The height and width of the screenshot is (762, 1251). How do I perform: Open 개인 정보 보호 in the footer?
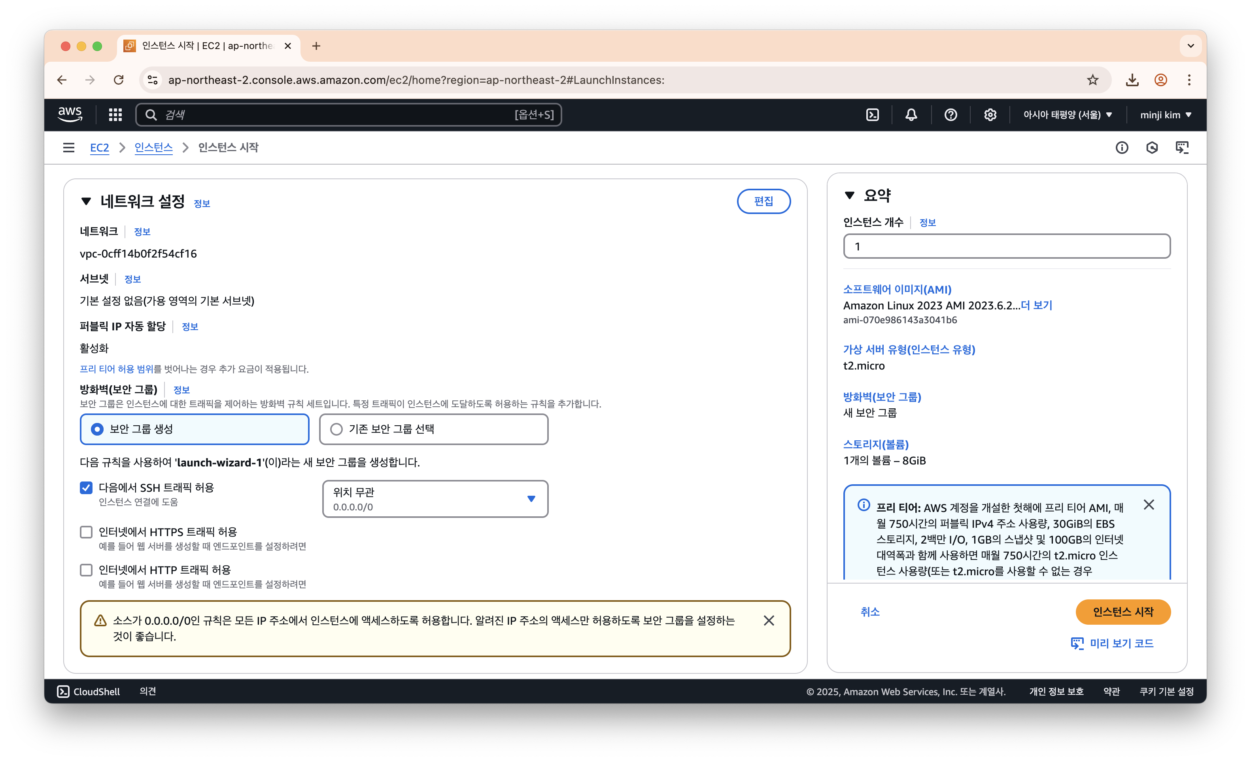(1056, 692)
